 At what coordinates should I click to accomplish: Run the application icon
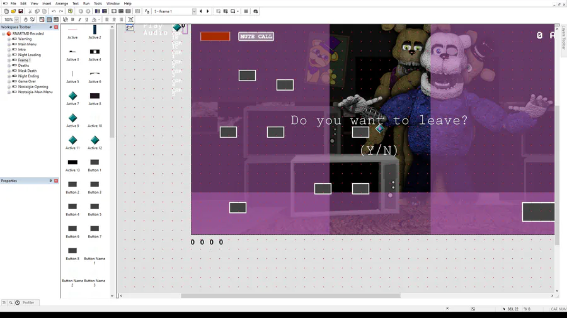click(x=226, y=11)
